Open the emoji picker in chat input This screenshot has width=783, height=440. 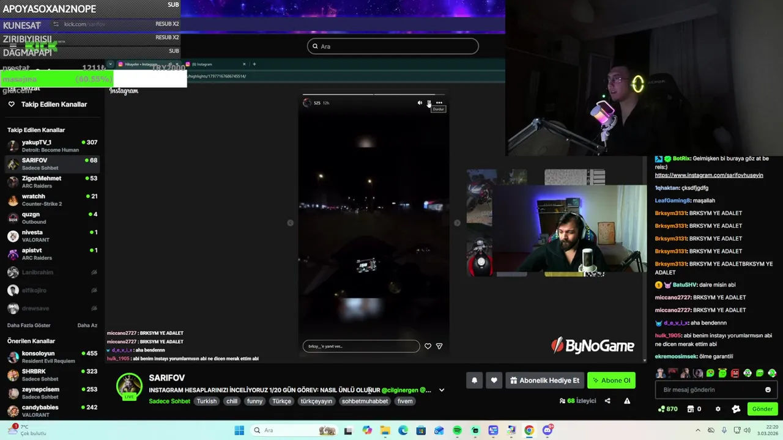pos(768,390)
